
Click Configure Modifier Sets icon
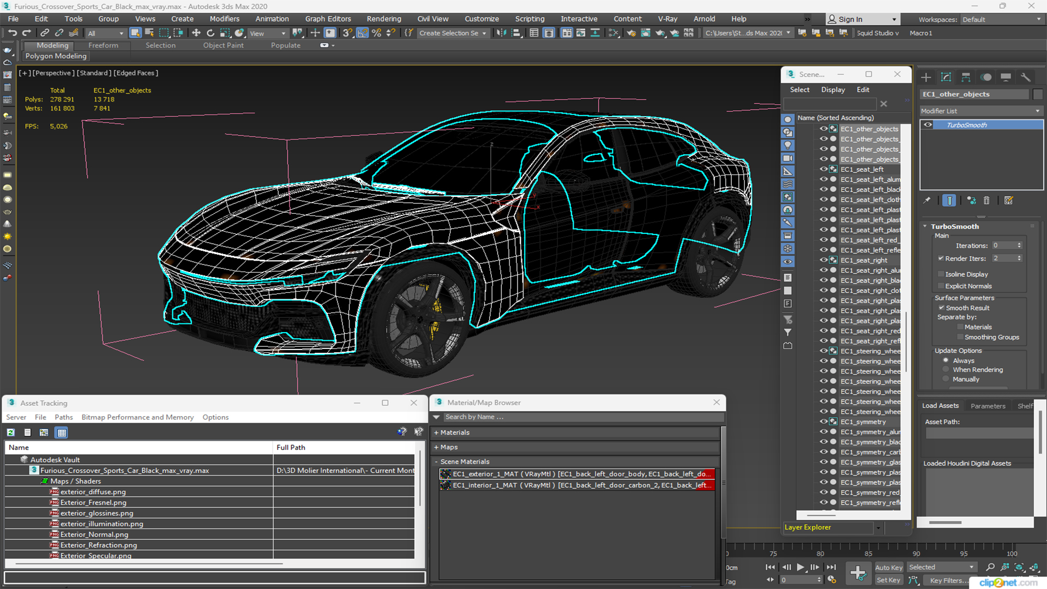(1009, 201)
